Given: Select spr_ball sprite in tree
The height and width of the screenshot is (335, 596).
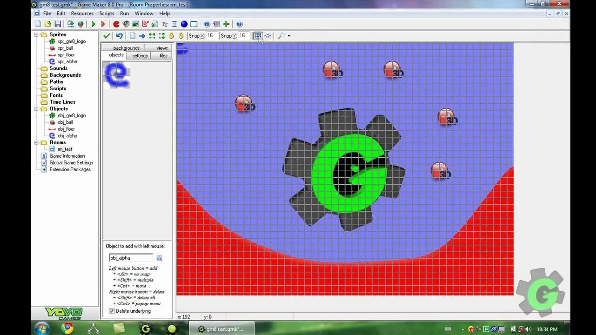Looking at the screenshot, I should point(65,48).
